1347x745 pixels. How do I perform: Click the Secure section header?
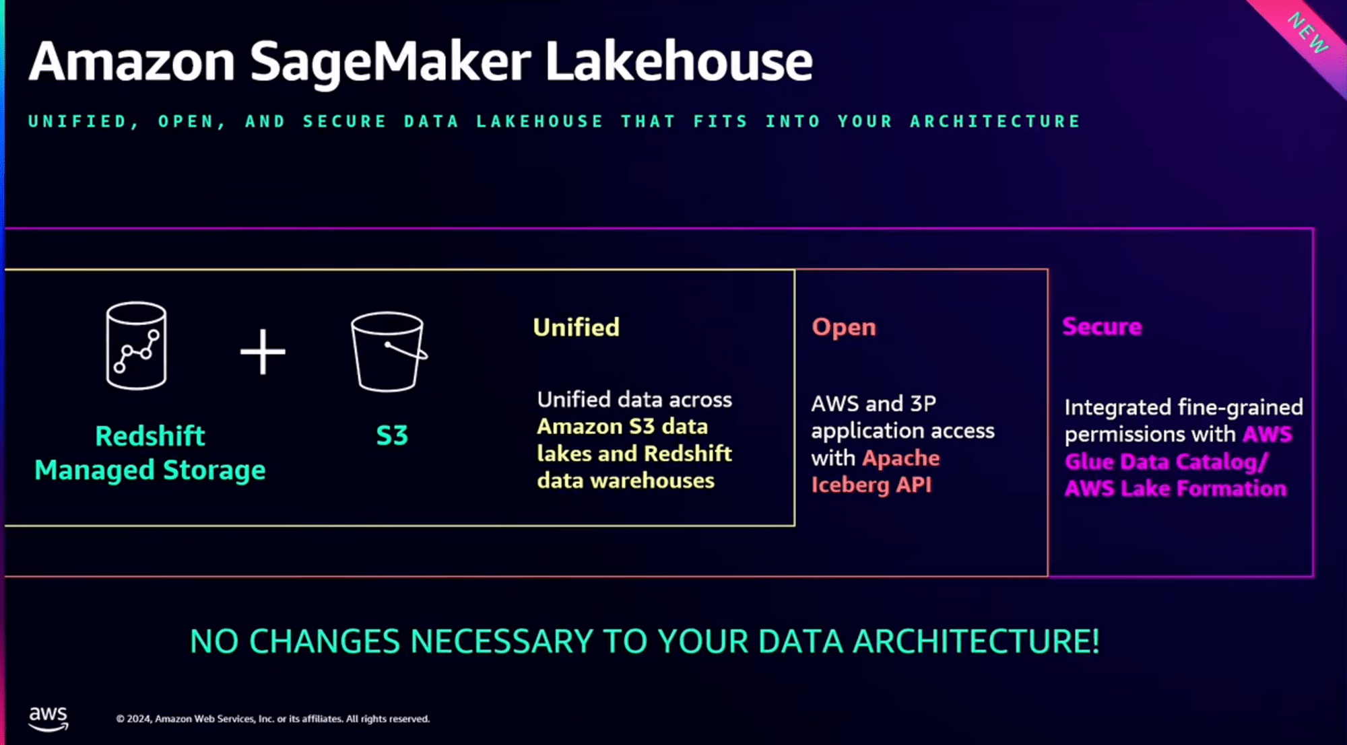1102,326
